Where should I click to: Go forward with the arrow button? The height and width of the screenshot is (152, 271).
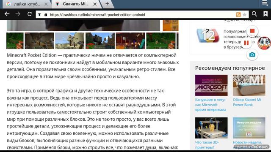18,14
